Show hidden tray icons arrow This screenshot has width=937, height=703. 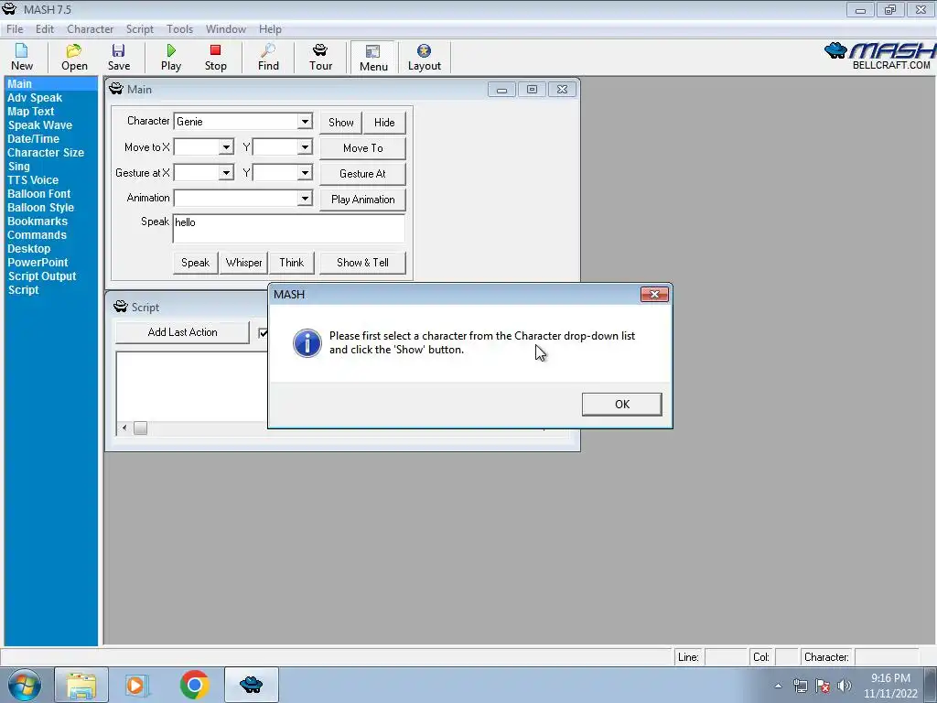(x=778, y=686)
